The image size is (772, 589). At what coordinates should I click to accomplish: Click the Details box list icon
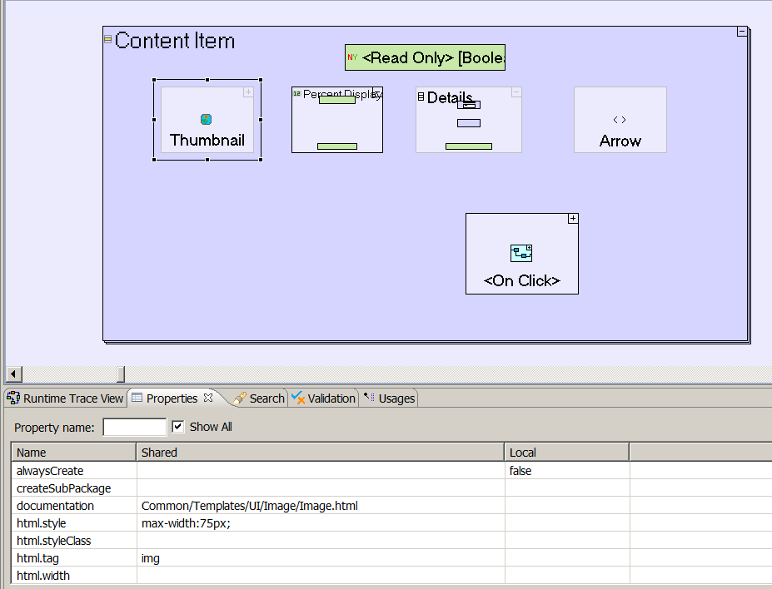tap(421, 97)
